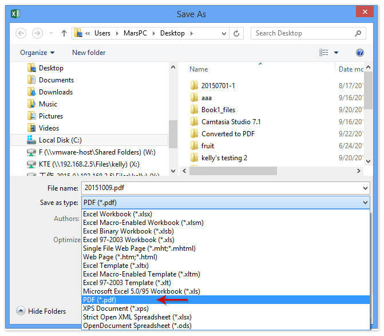Click MarsPC in the address path
The height and width of the screenshot is (336, 384).
135,33
